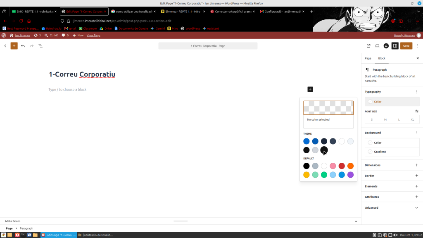
Task: Select Page in the bottom breadcrumb
Action: [x=9, y=228]
